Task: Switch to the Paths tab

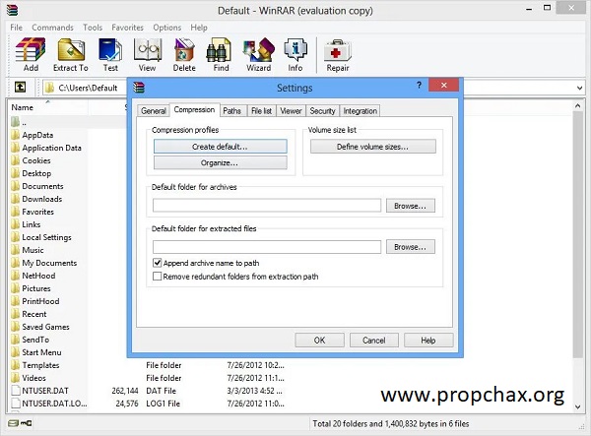Action: 231,110
